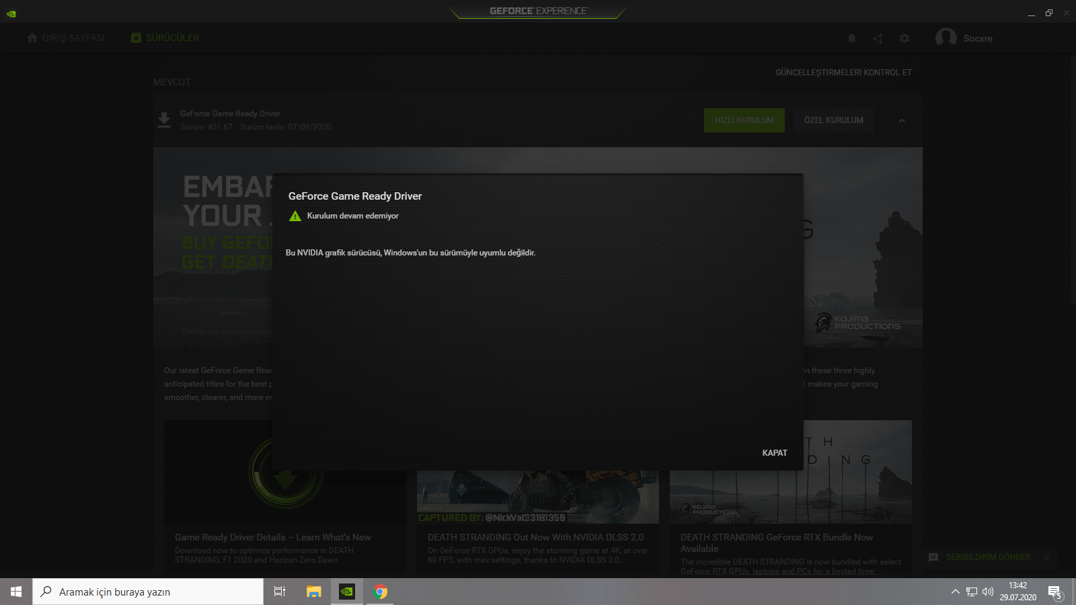Open DEATH STRANDING RTX Bundle article
The width and height of the screenshot is (1076, 605).
click(x=777, y=542)
